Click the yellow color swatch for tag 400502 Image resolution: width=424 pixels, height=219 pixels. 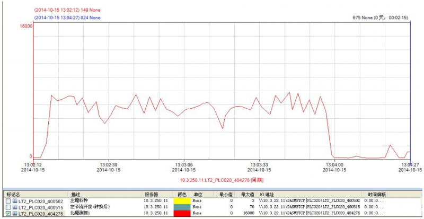(x=180, y=201)
